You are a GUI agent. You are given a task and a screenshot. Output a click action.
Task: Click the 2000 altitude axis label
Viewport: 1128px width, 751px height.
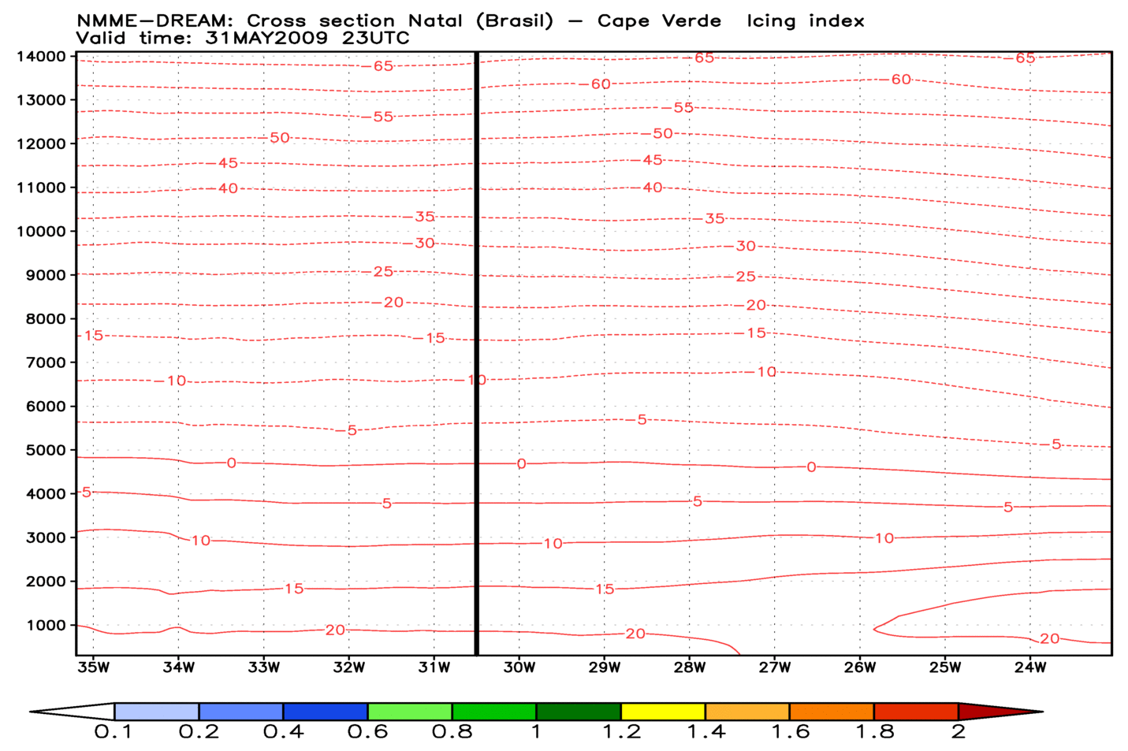point(46,582)
